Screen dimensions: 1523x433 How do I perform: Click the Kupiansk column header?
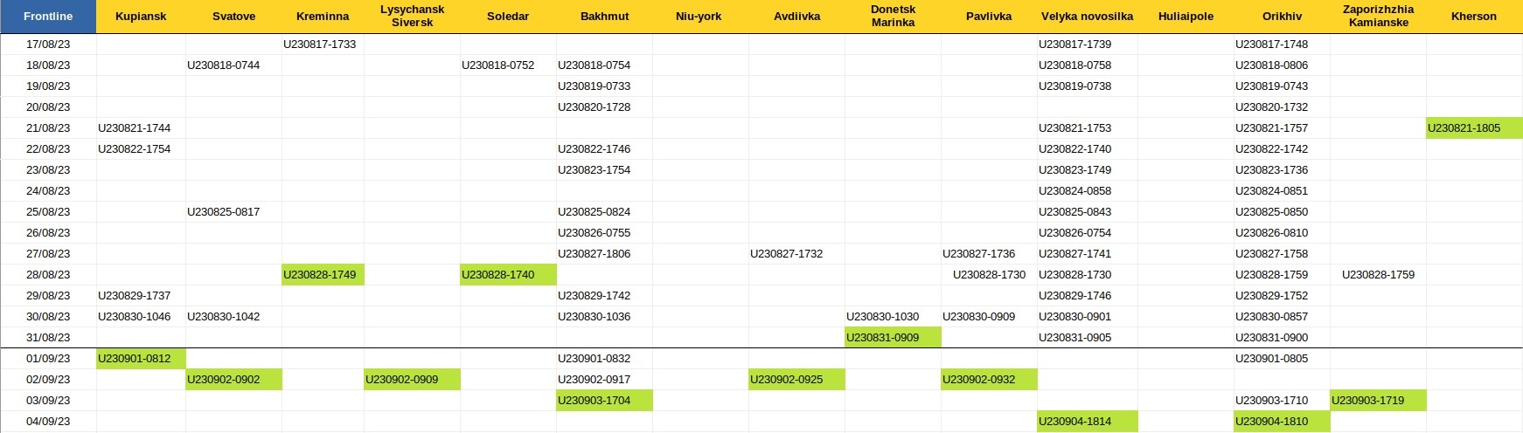[x=141, y=17]
